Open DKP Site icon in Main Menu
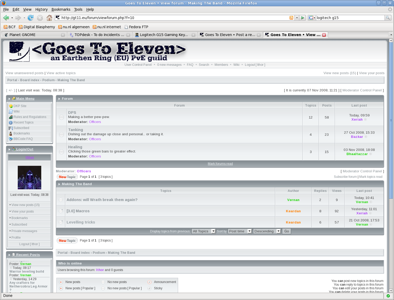Image resolution: width=394 pixels, height=300 pixels. point(11,106)
